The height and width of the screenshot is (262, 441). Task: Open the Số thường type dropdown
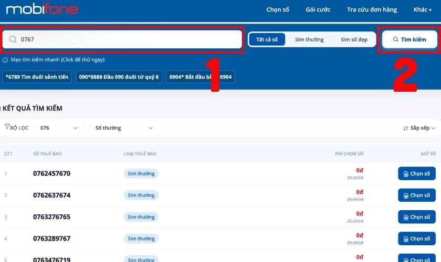(124, 128)
